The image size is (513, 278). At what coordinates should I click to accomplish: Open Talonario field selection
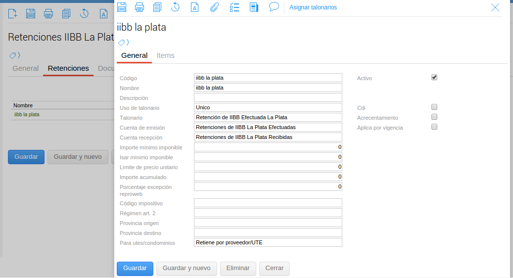click(x=268, y=117)
